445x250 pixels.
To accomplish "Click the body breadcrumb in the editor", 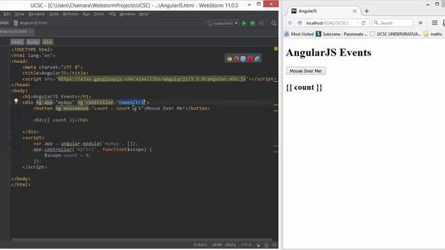I will tap(33, 42).
